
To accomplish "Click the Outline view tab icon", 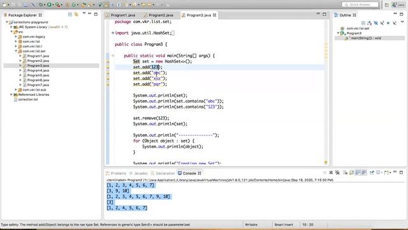I will click(x=336, y=15).
